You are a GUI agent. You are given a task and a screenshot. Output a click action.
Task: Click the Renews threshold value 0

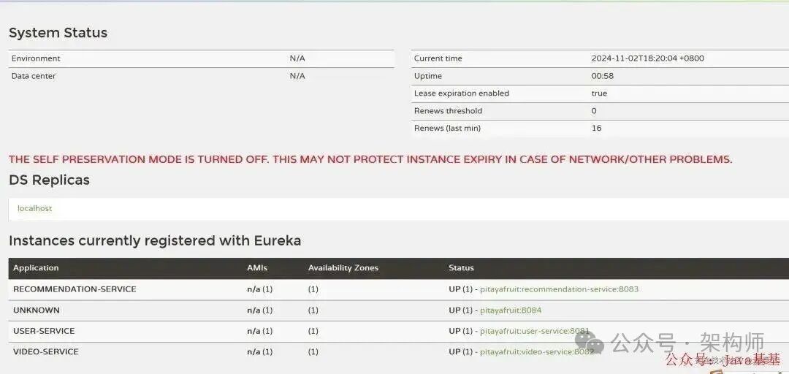(x=594, y=111)
